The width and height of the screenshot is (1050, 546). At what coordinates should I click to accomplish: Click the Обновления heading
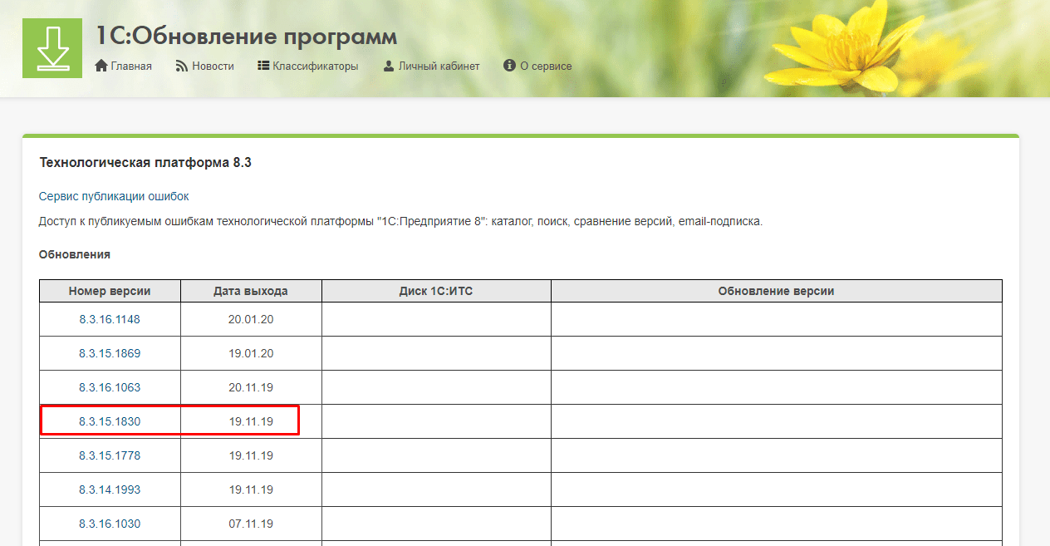[75, 254]
